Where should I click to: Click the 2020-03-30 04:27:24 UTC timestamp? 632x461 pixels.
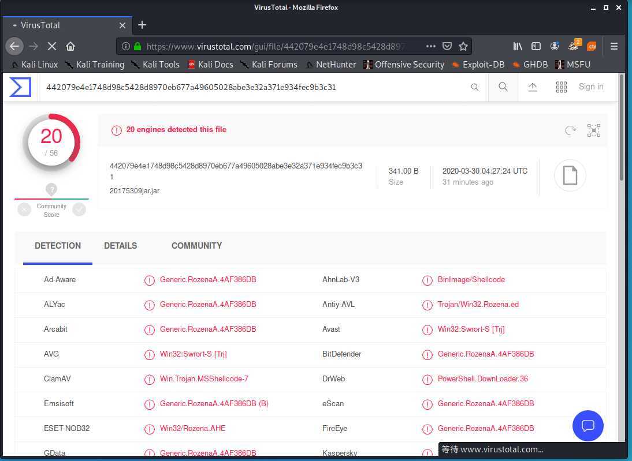click(x=485, y=171)
